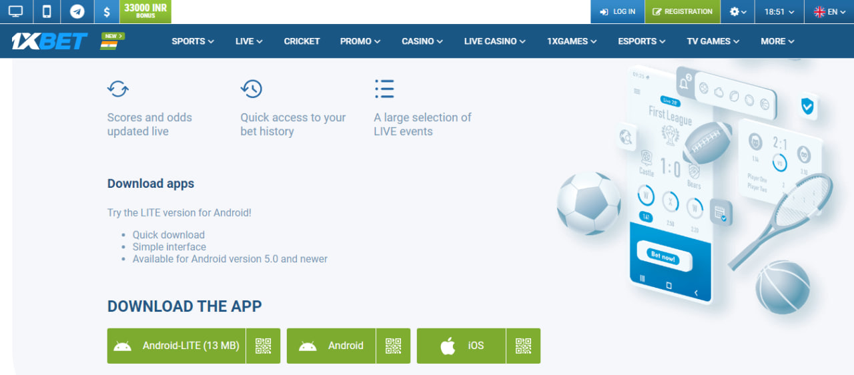Show QR code for Android-LITE
This screenshot has height=375, width=854.
[x=264, y=346]
